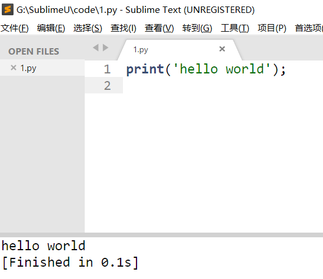Open the 查找(I) menu
The width and height of the screenshot is (323, 279).
124,28
